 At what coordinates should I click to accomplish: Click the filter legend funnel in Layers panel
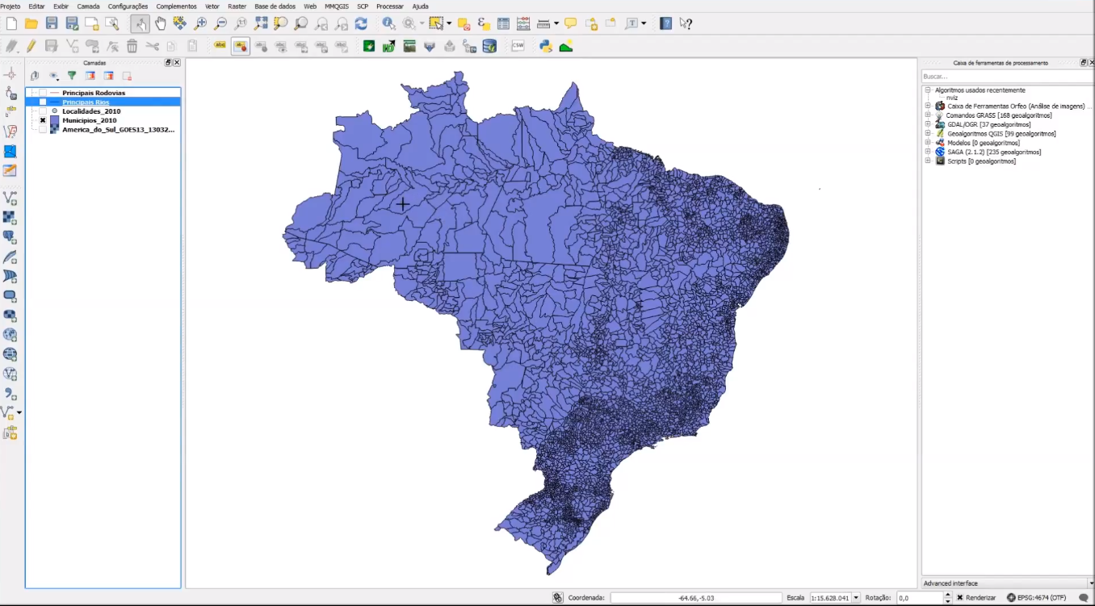[x=71, y=75]
